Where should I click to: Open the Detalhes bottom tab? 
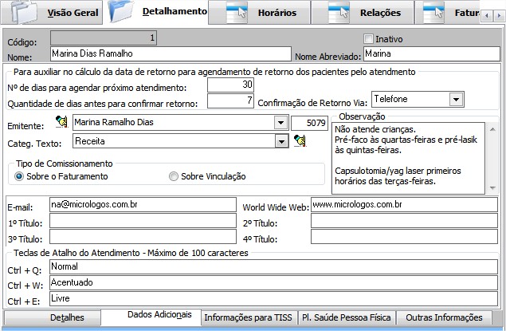(67, 317)
